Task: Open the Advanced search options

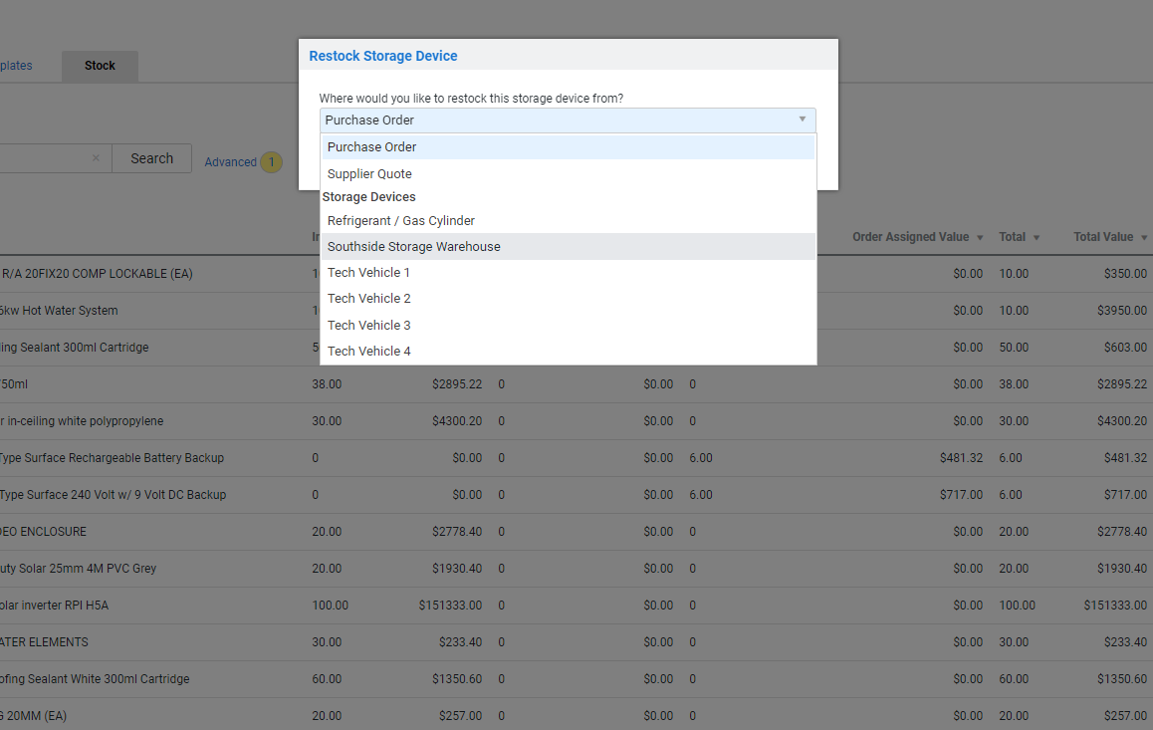Action: (231, 161)
